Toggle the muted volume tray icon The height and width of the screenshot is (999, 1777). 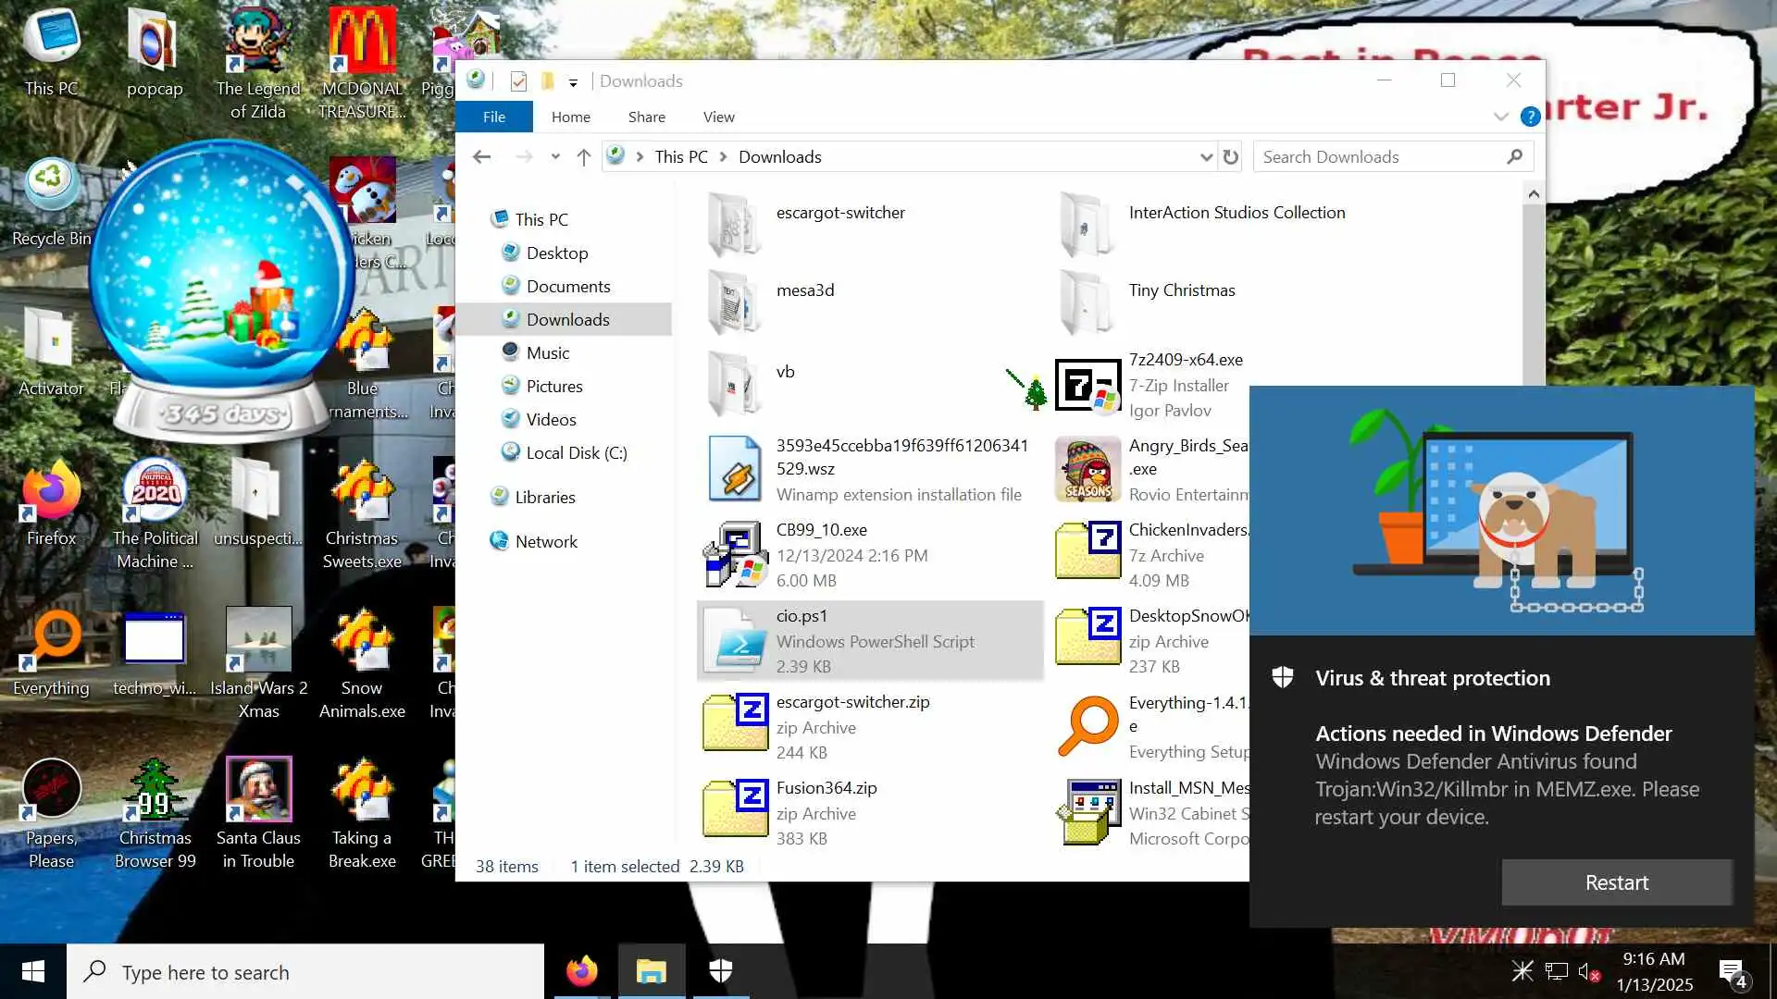[x=1588, y=971]
